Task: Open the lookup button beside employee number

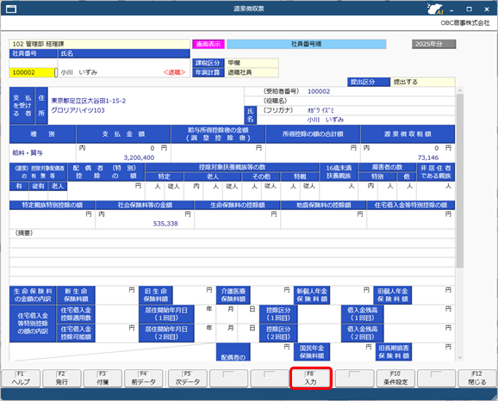Action: coord(56,72)
